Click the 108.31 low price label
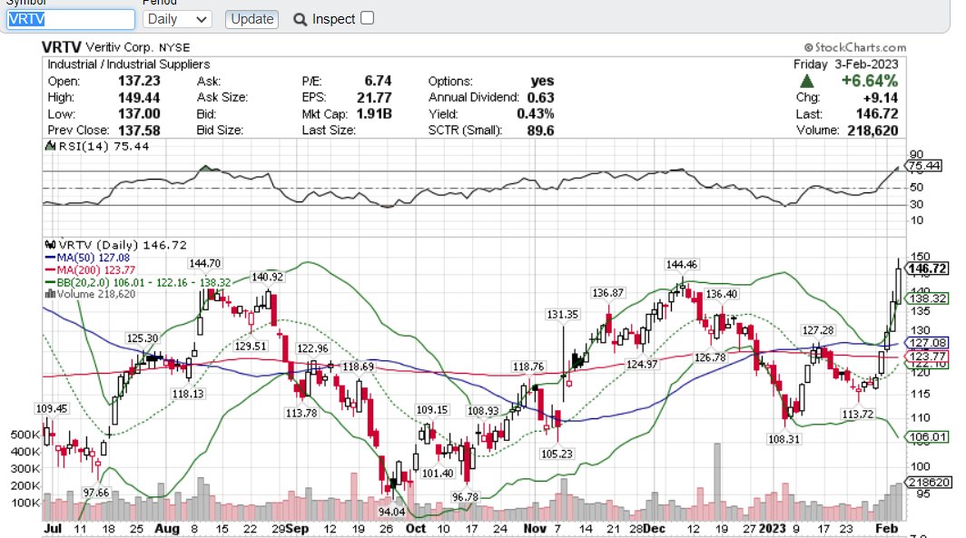The image size is (966, 538). click(x=784, y=439)
